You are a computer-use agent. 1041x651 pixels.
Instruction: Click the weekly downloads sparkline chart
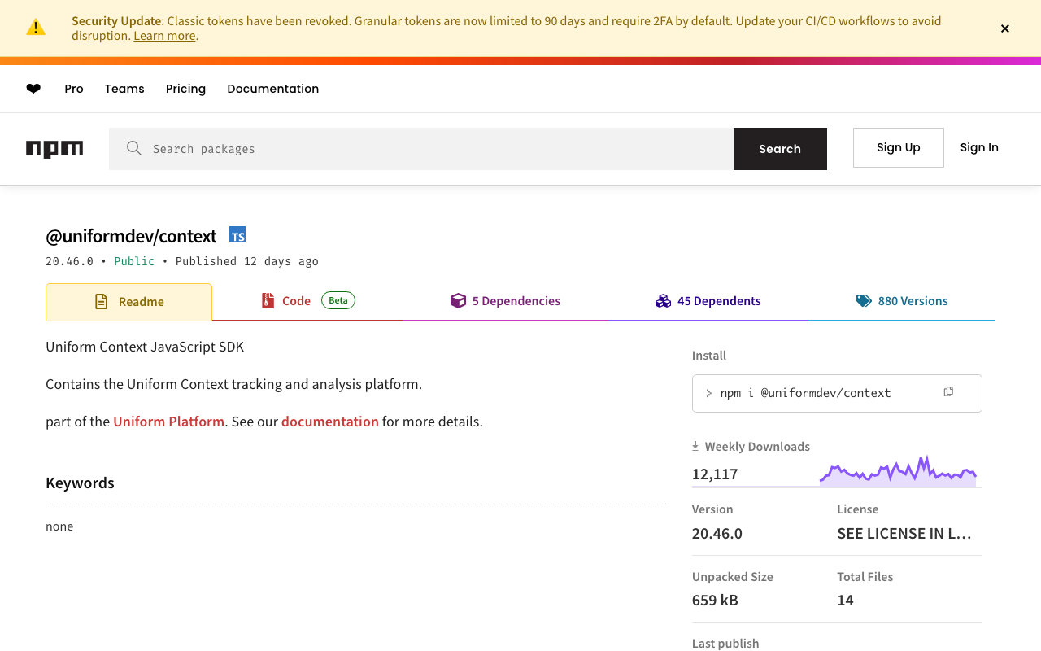[898, 472]
